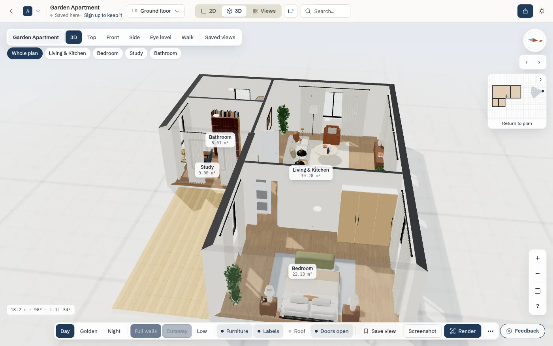
Task: Click the Study room label
Action: pyautogui.click(x=207, y=170)
